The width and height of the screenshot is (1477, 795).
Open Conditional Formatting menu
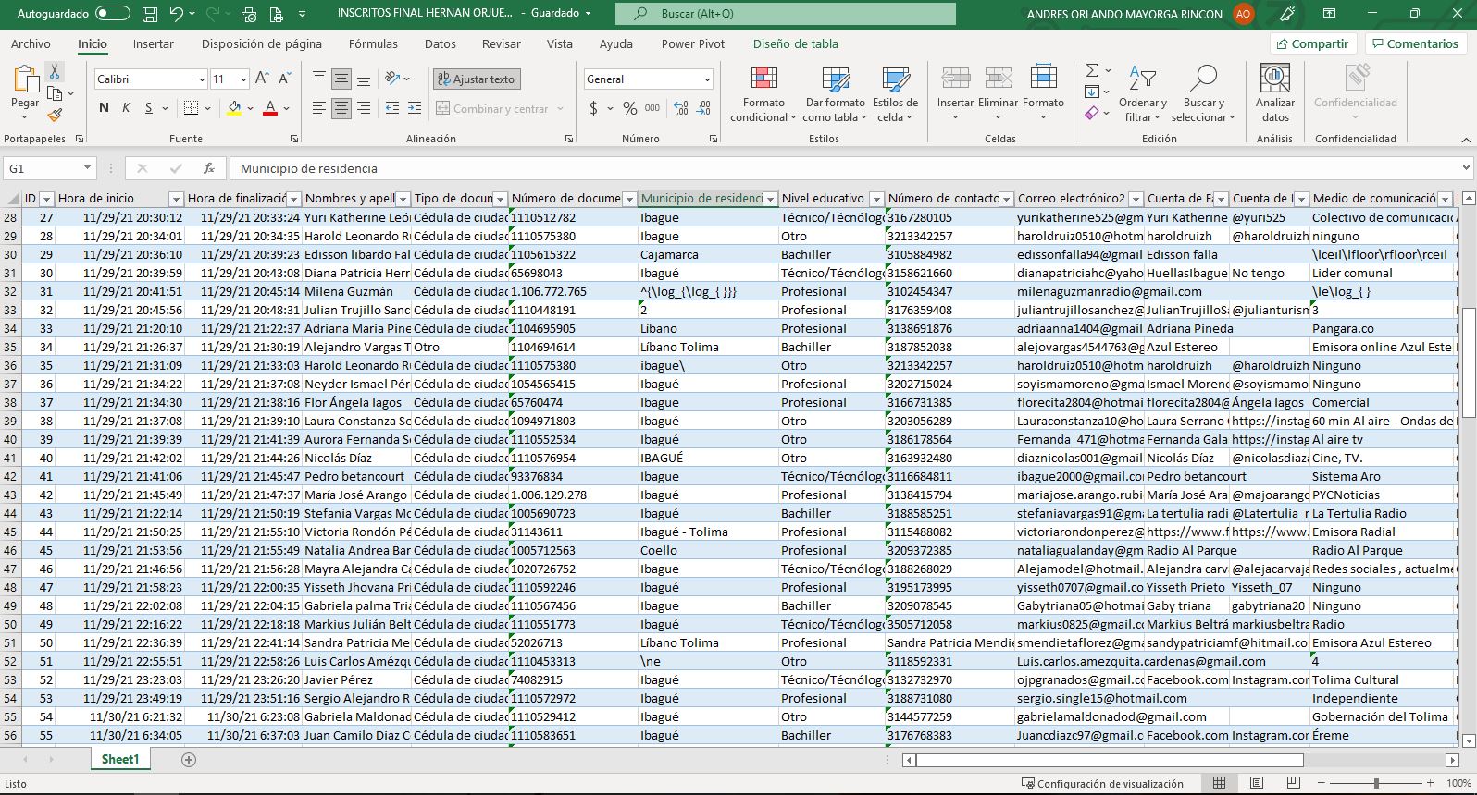pyautogui.click(x=763, y=95)
